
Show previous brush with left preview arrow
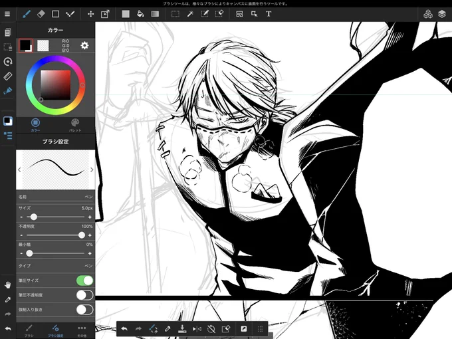(19, 169)
